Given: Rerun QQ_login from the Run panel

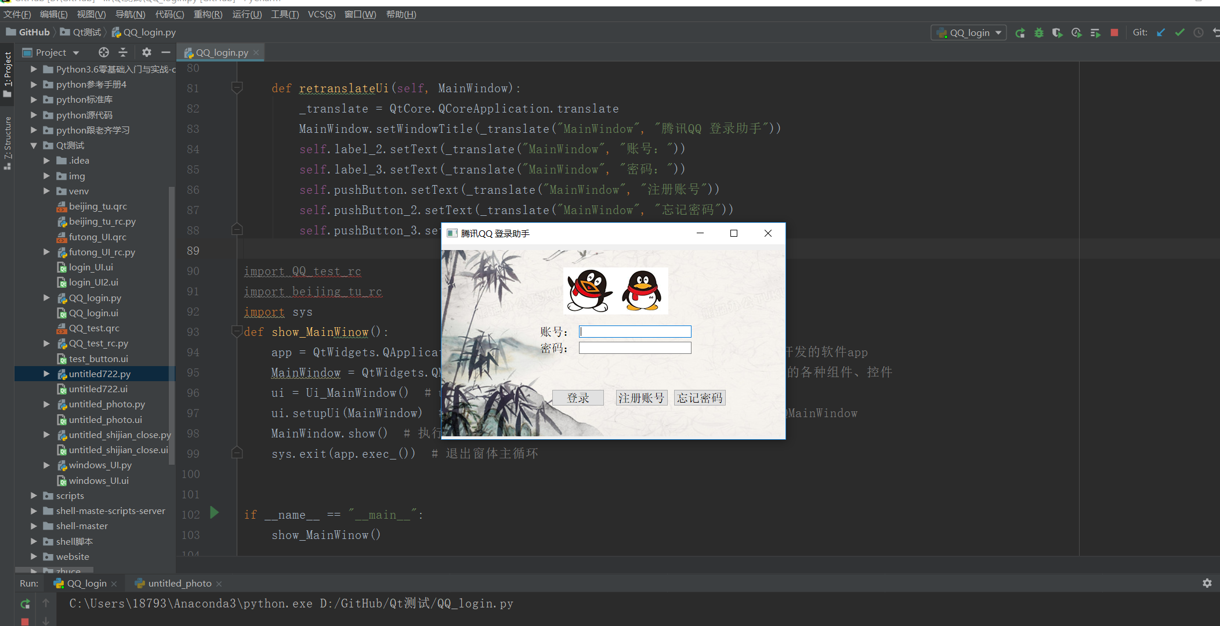Looking at the screenshot, I should (25, 604).
